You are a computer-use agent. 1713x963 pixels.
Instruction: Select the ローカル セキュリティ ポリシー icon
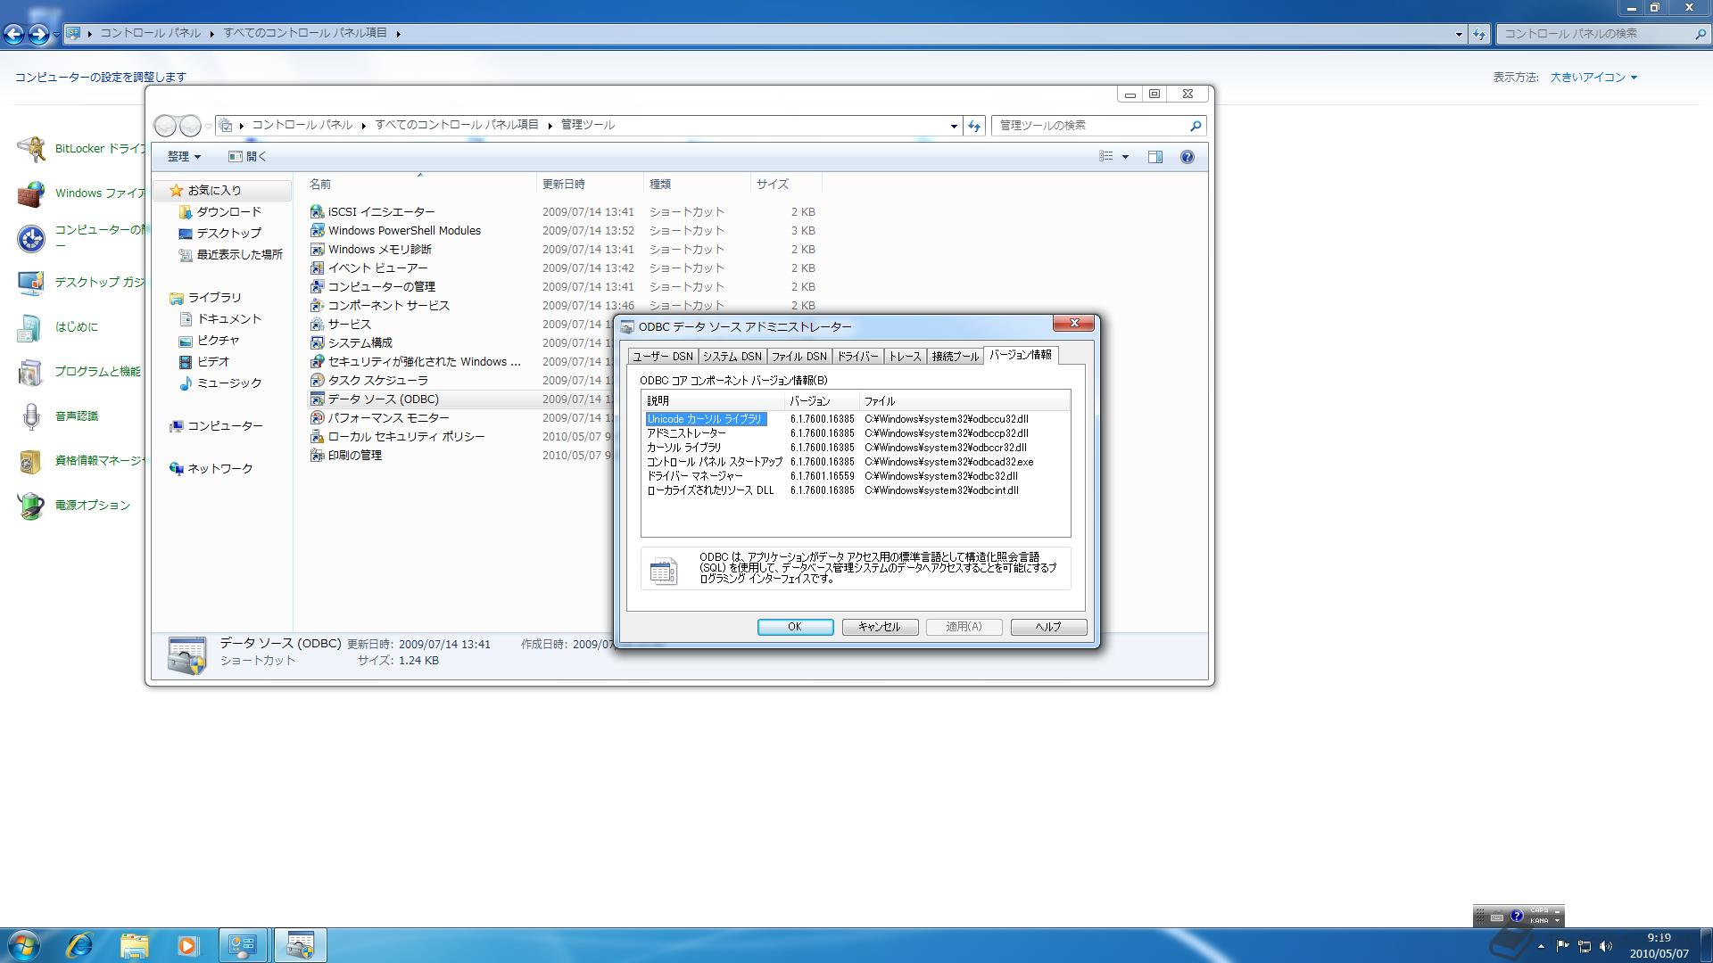[317, 437]
